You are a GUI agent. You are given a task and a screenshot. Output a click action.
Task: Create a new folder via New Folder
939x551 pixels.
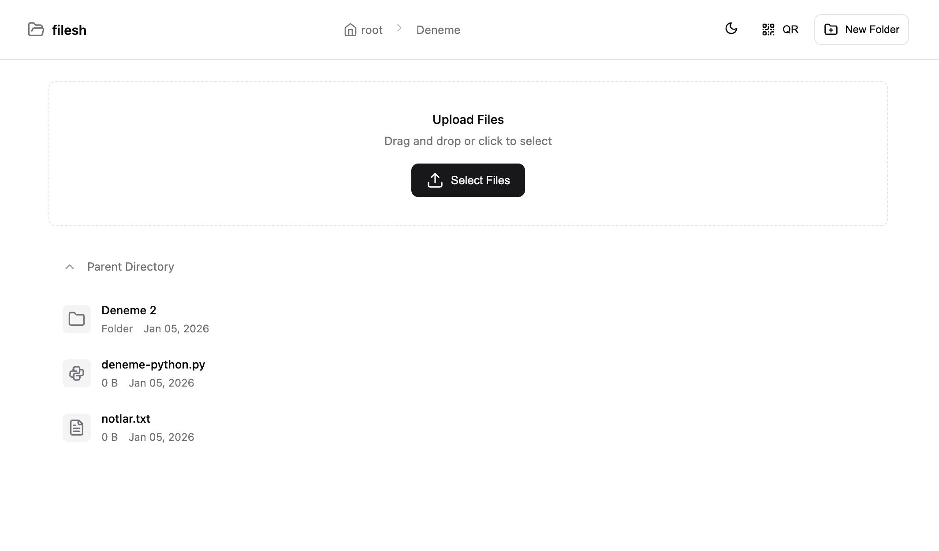[872, 30]
